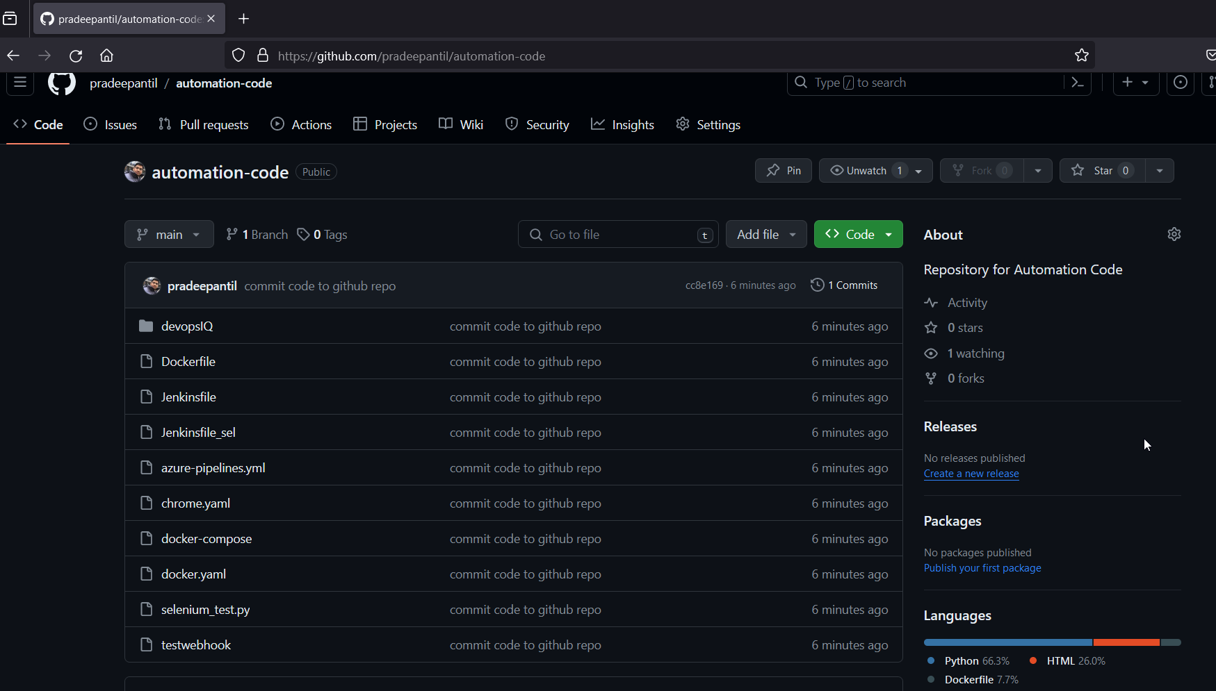Close the automation-code browser tab
This screenshot has width=1216, height=691.
pyautogui.click(x=211, y=19)
